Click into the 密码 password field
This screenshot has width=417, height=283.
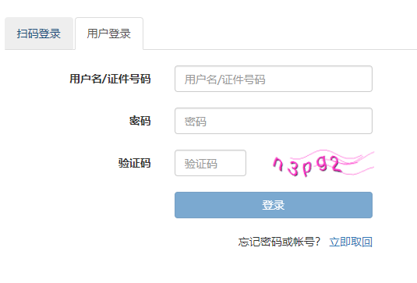tap(274, 121)
